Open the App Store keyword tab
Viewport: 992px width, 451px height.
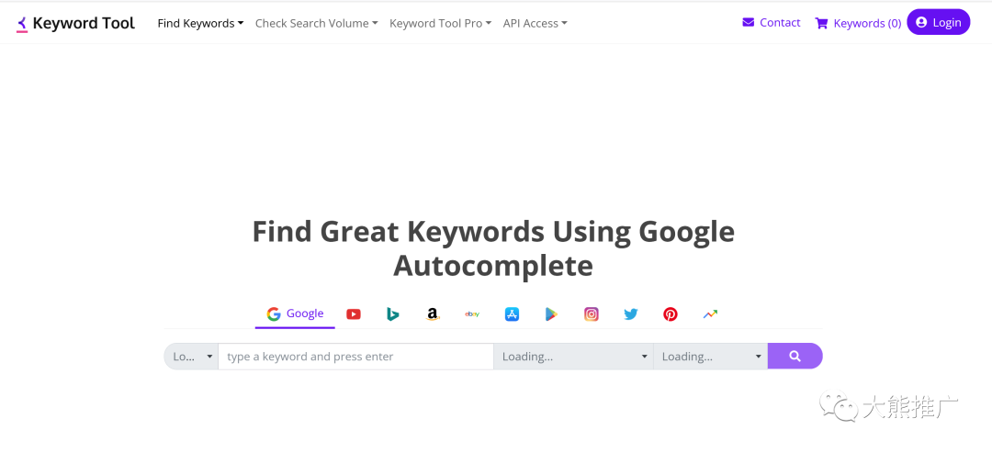(x=512, y=313)
